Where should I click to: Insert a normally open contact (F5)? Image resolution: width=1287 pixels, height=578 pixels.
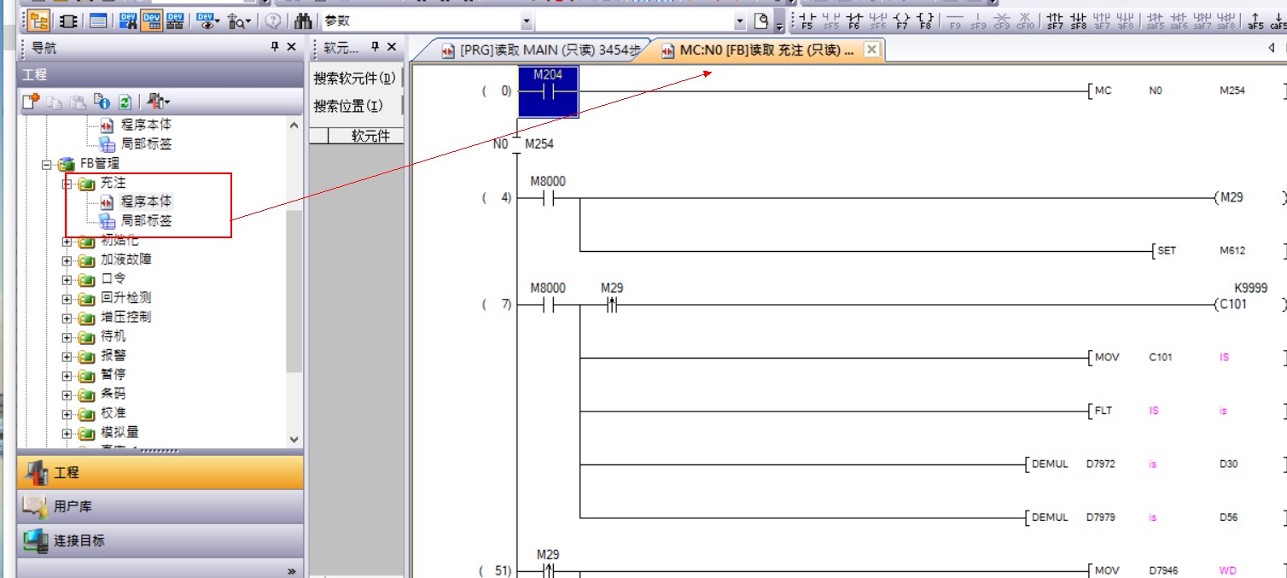[x=807, y=21]
